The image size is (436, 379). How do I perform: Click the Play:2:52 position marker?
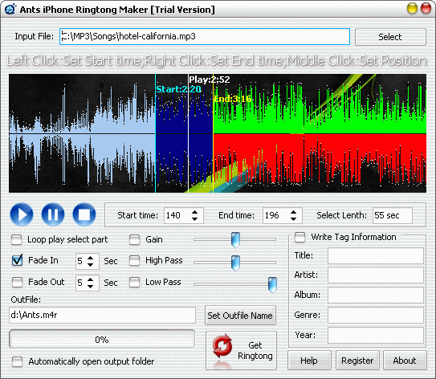pos(210,79)
